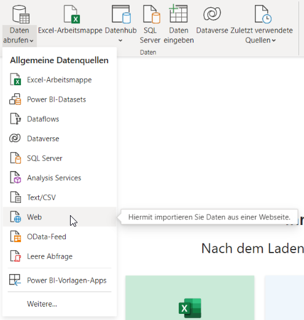This screenshot has width=304, height=320.
Task: Click the Power BI-Vorlagen-Apps icon
Action: [x=15, y=280]
